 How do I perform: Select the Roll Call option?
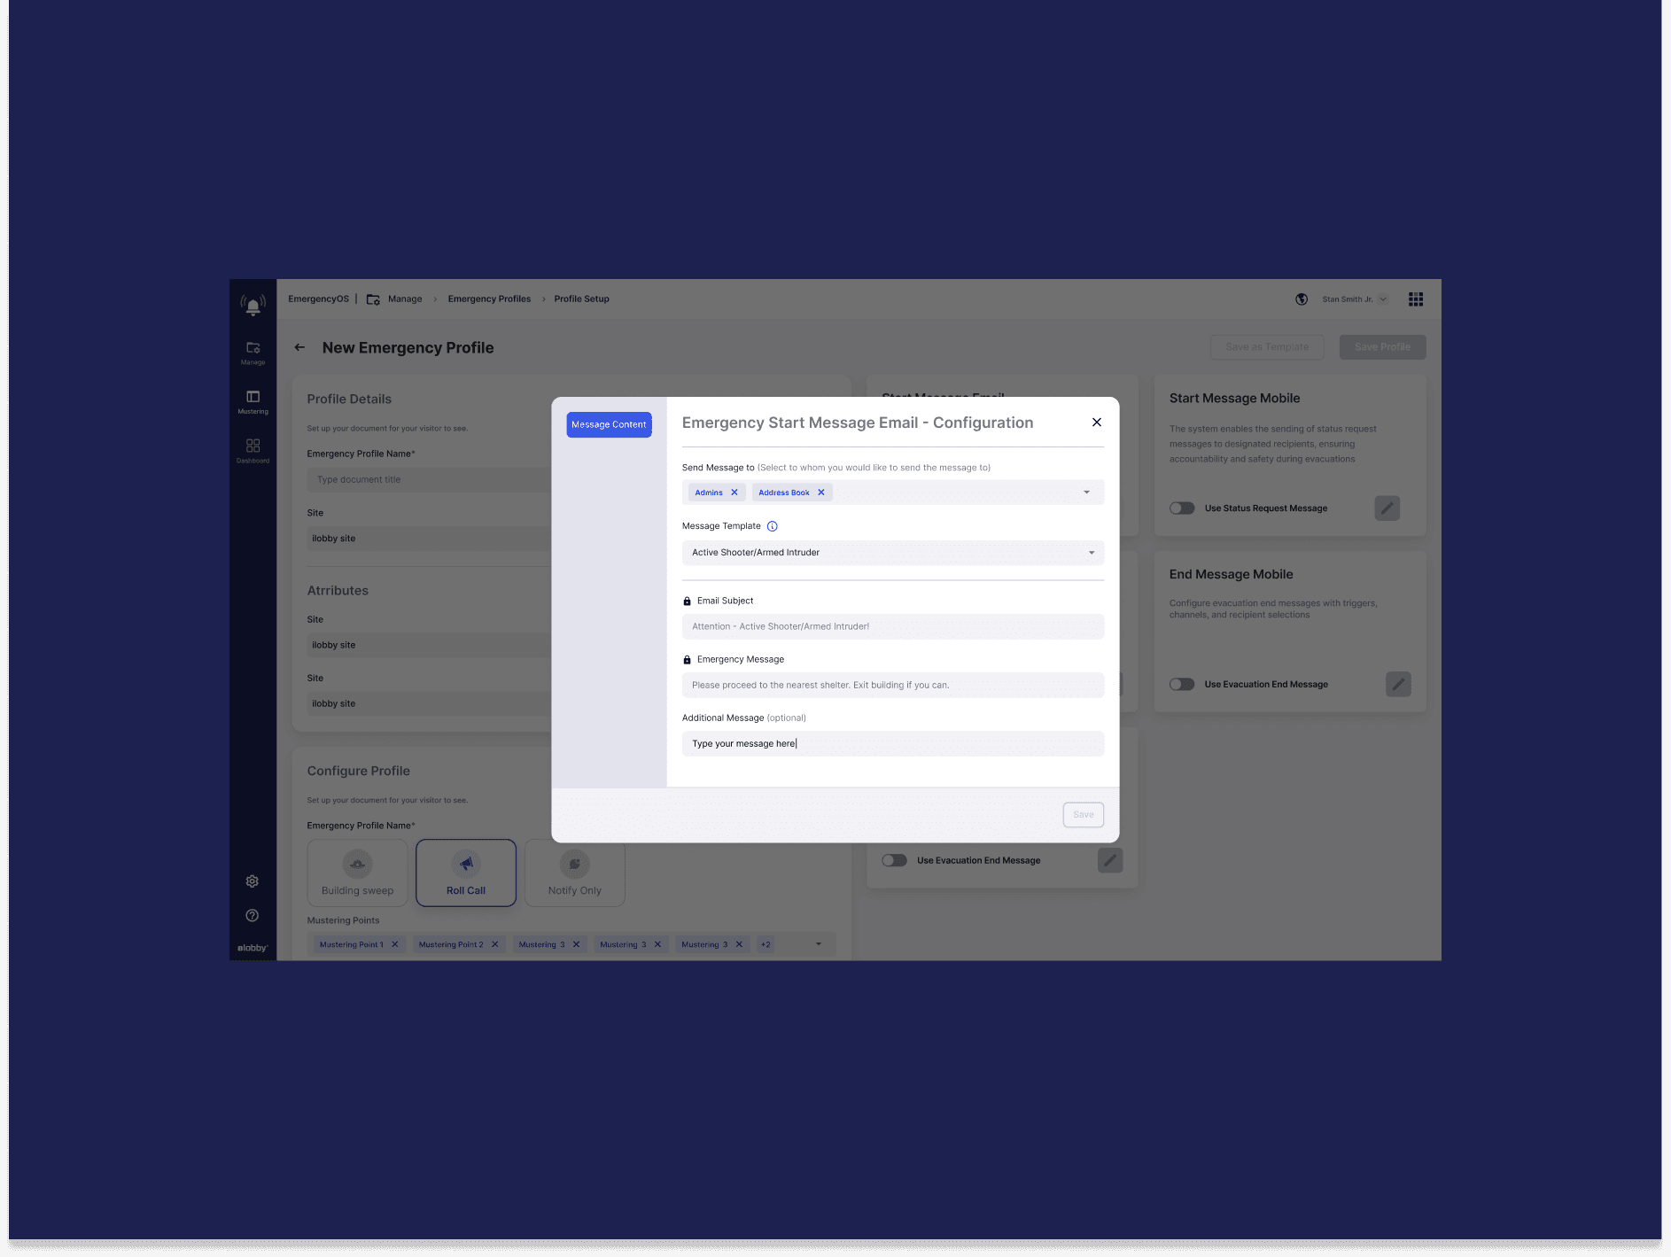pyautogui.click(x=466, y=873)
